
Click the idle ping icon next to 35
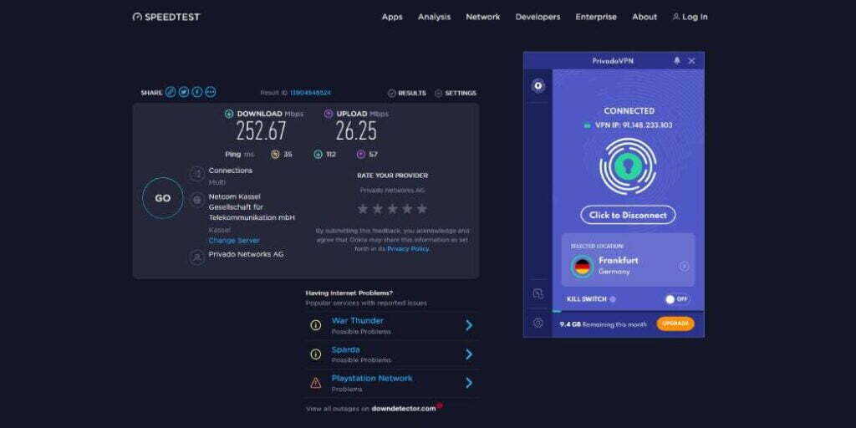tap(275, 155)
